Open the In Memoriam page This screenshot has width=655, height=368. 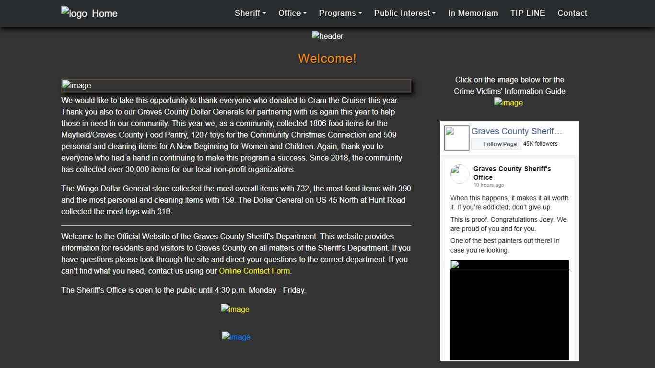(473, 13)
